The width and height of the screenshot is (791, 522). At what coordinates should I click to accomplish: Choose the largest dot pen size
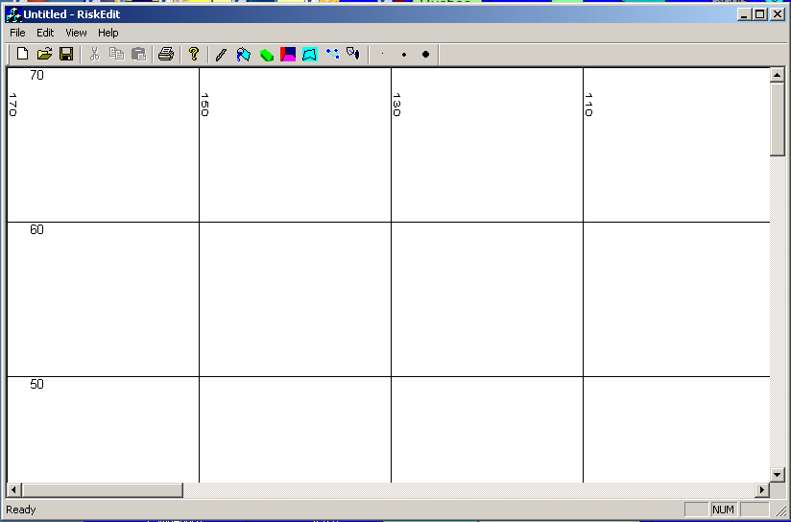[x=426, y=54]
